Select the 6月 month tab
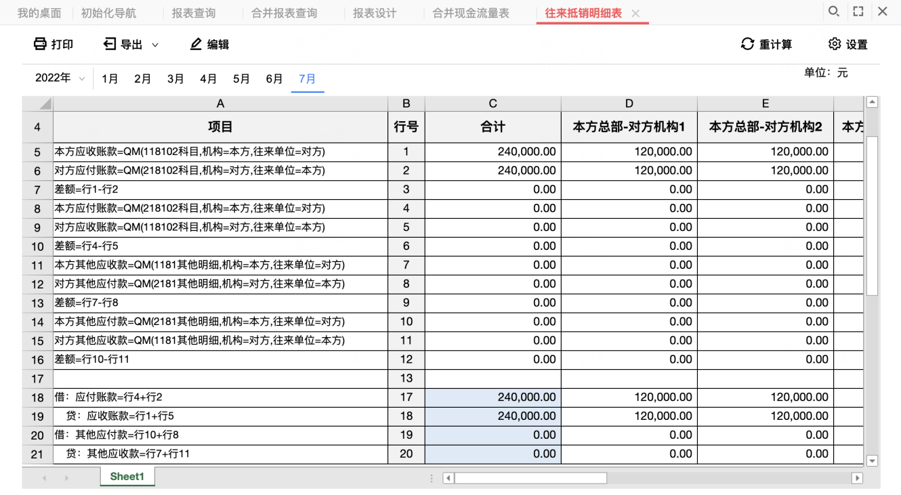 click(274, 79)
